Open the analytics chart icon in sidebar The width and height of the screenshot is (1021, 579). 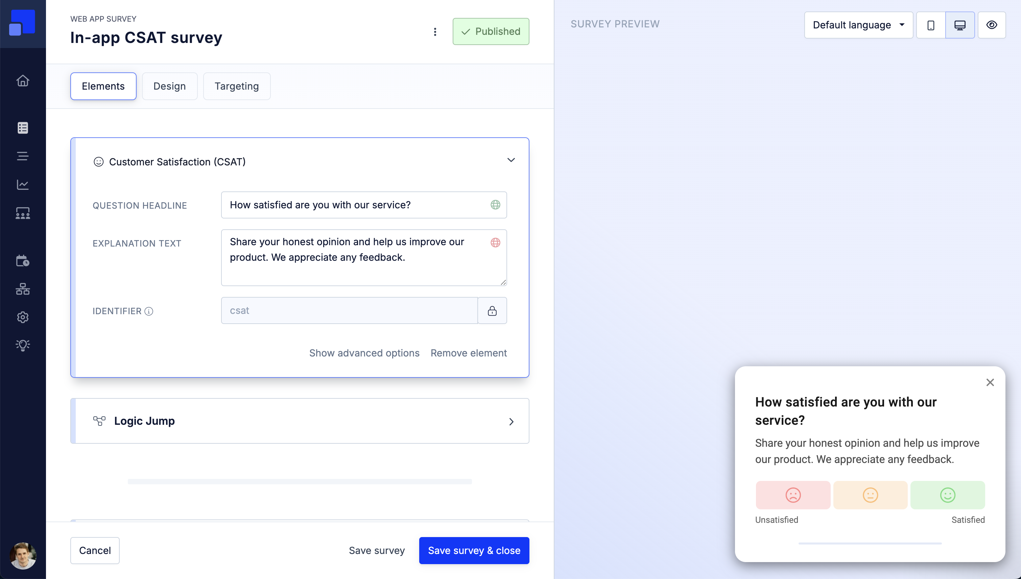(23, 185)
